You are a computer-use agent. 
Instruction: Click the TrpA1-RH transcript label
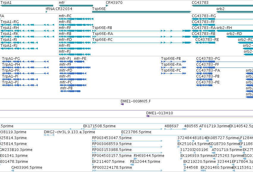tap(10, 28)
